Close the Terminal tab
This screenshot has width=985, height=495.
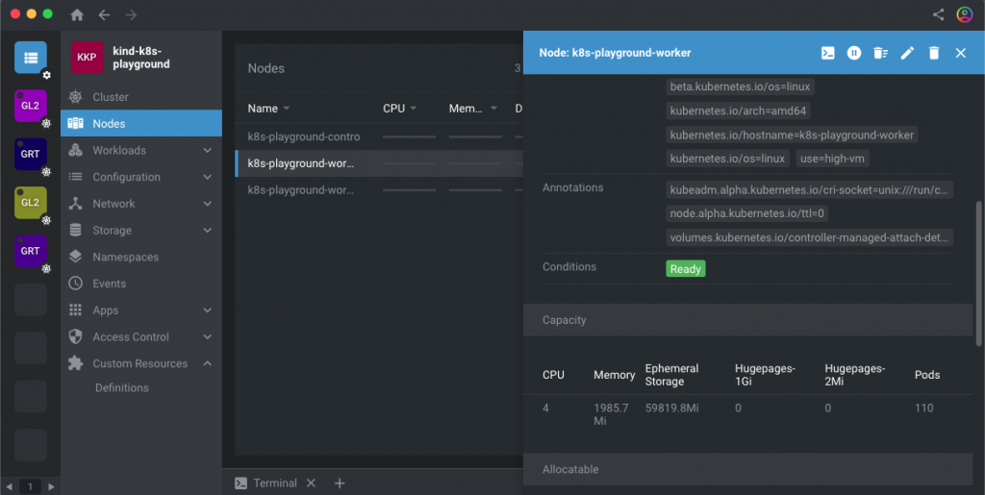[311, 483]
